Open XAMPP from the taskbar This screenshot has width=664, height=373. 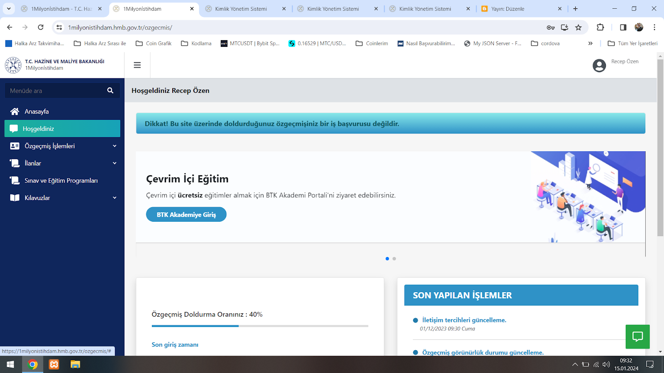[54, 364]
